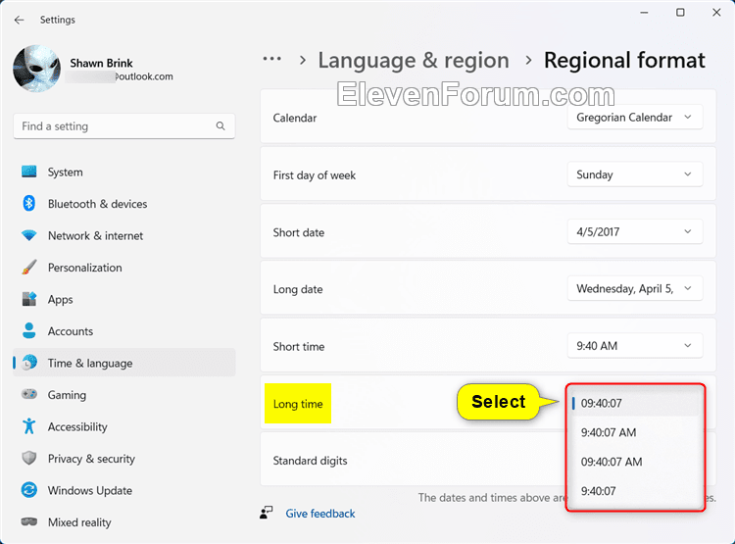Select 9:40:07 AM long time format

tap(635, 432)
